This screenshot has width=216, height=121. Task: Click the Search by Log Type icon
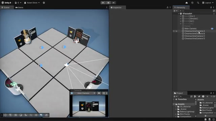[x=203, y=96]
